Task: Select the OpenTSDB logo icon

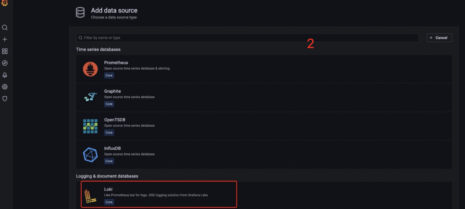Action: pos(90,126)
